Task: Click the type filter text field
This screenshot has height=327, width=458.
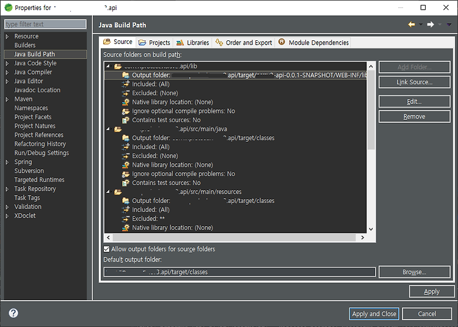Action: tap(45, 24)
